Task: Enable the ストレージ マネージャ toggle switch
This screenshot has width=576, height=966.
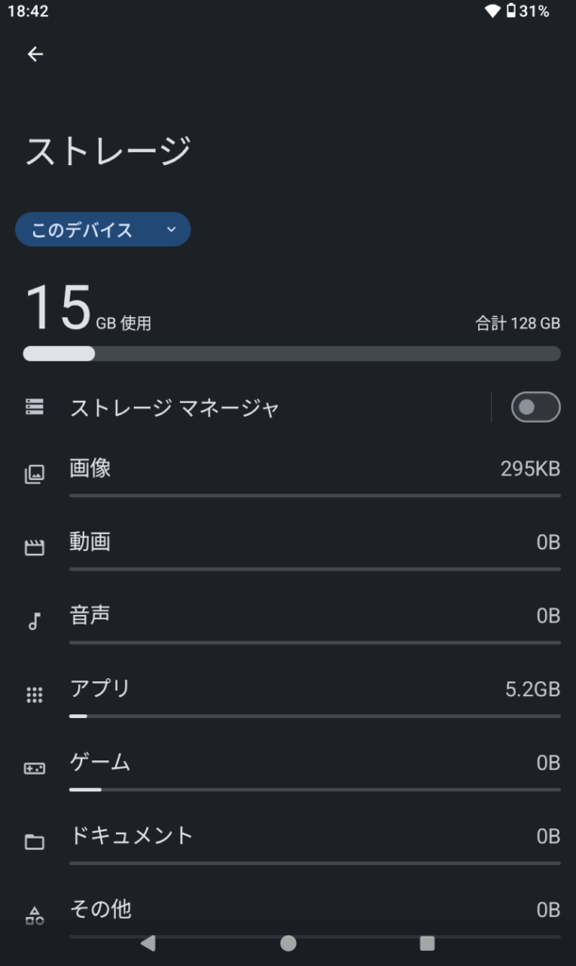Action: [535, 408]
